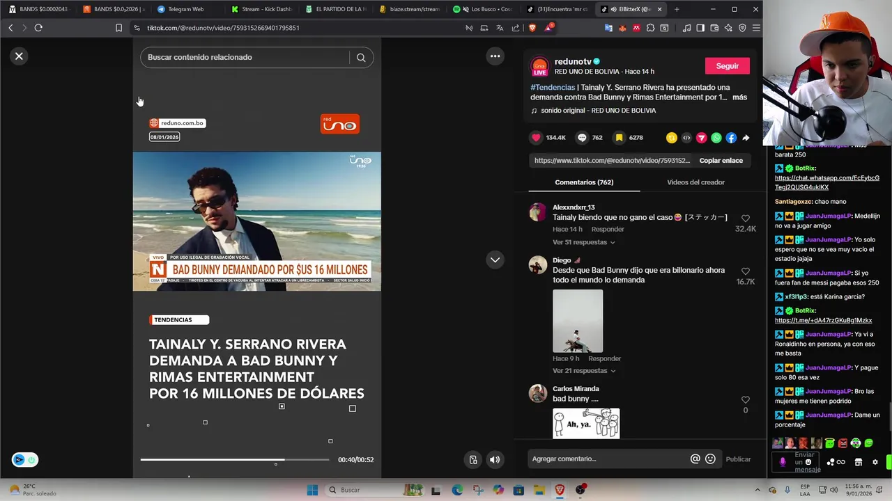
Task: Open Brave Rewards triangle icon
Action: click(x=548, y=28)
